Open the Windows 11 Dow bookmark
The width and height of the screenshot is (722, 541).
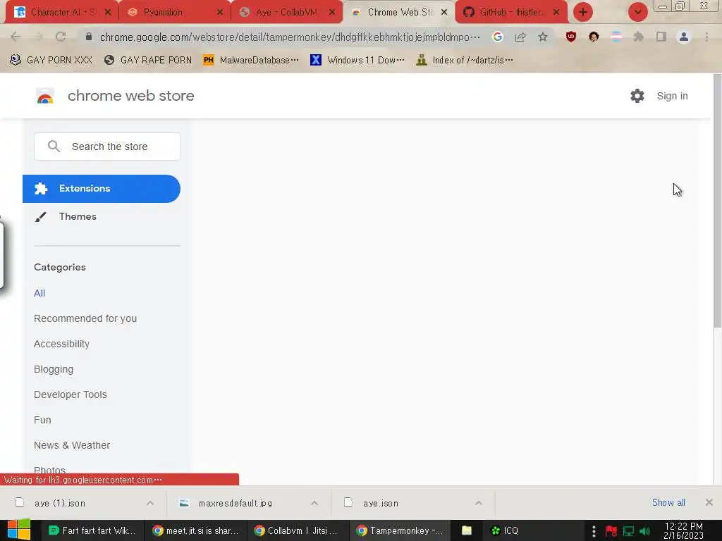[357, 60]
